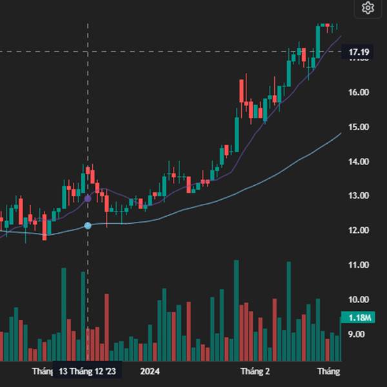Click the 'Tháng 2' time axis label
387x387 pixels.
click(255, 372)
